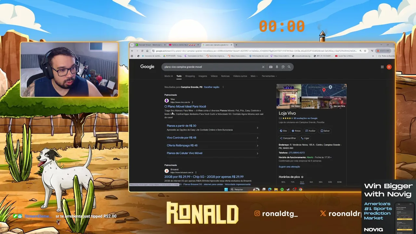Select the Notícias results tab

(225, 76)
